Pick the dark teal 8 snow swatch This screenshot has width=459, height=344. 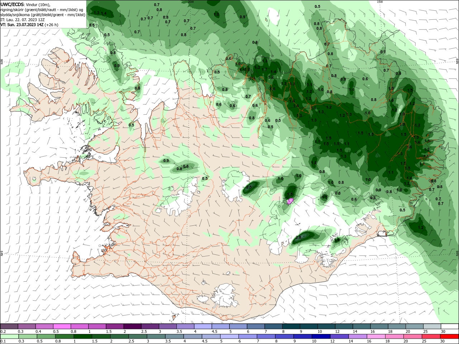(291, 326)
